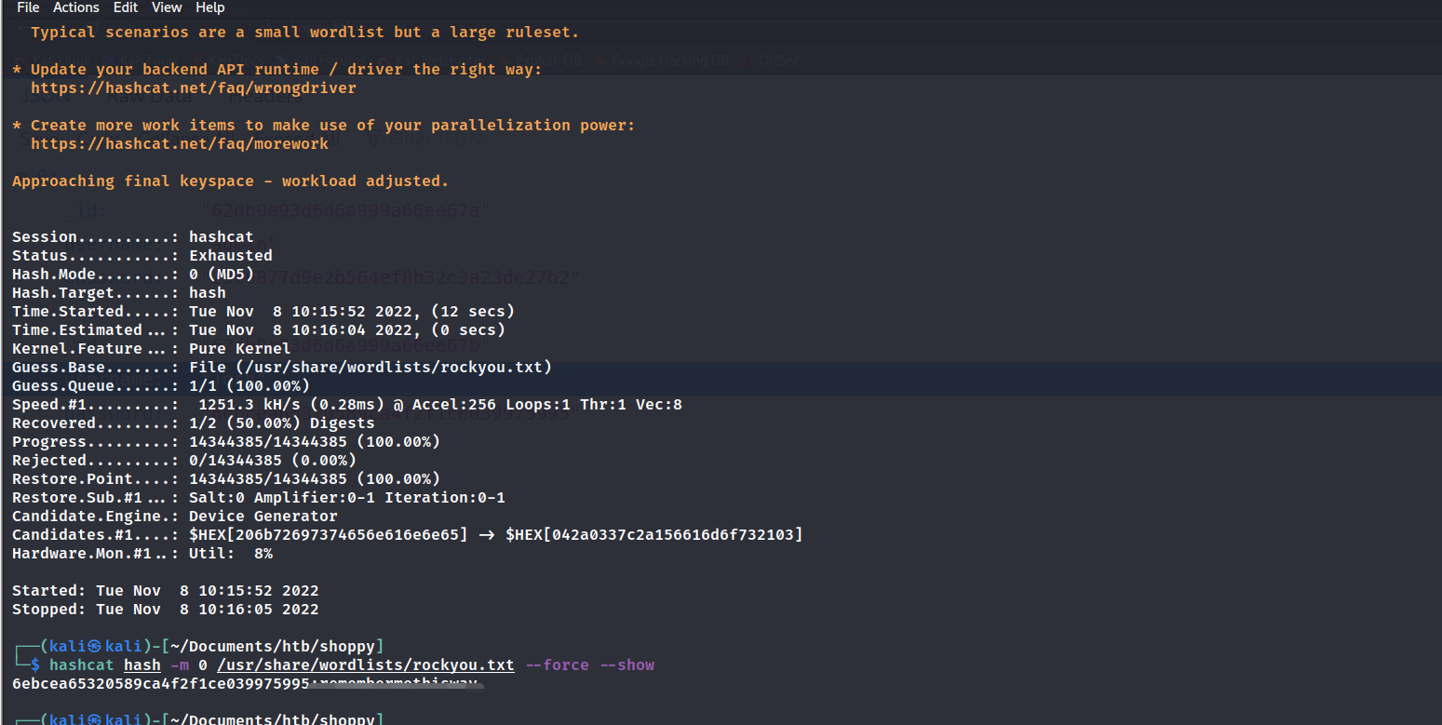Click the 'Time.Started' line
The image size is (1442, 725).
[x=263, y=312]
